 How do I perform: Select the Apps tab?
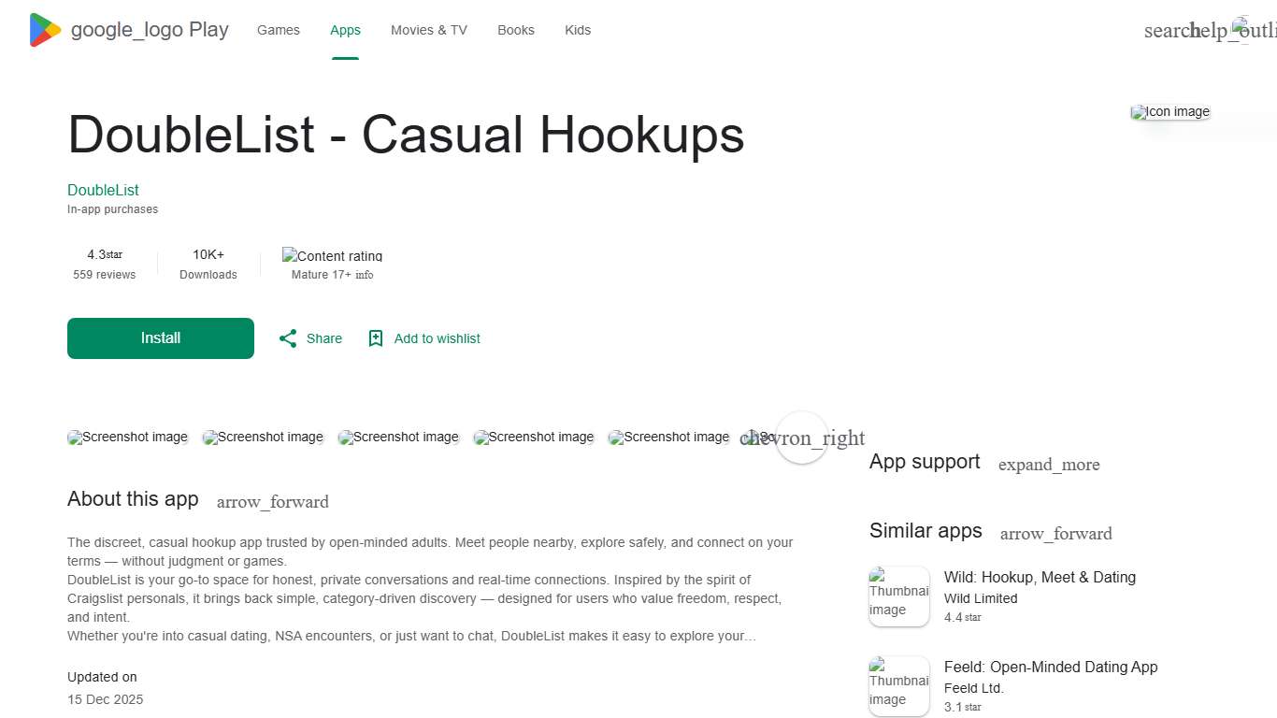click(345, 30)
